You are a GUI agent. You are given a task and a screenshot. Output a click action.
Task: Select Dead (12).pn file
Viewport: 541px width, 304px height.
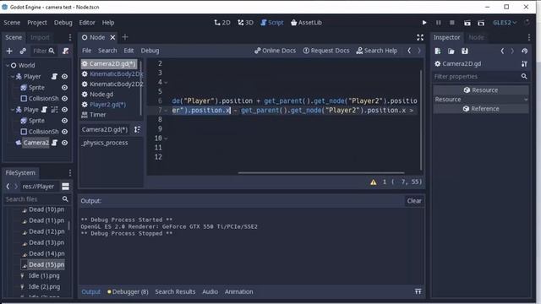(x=46, y=231)
